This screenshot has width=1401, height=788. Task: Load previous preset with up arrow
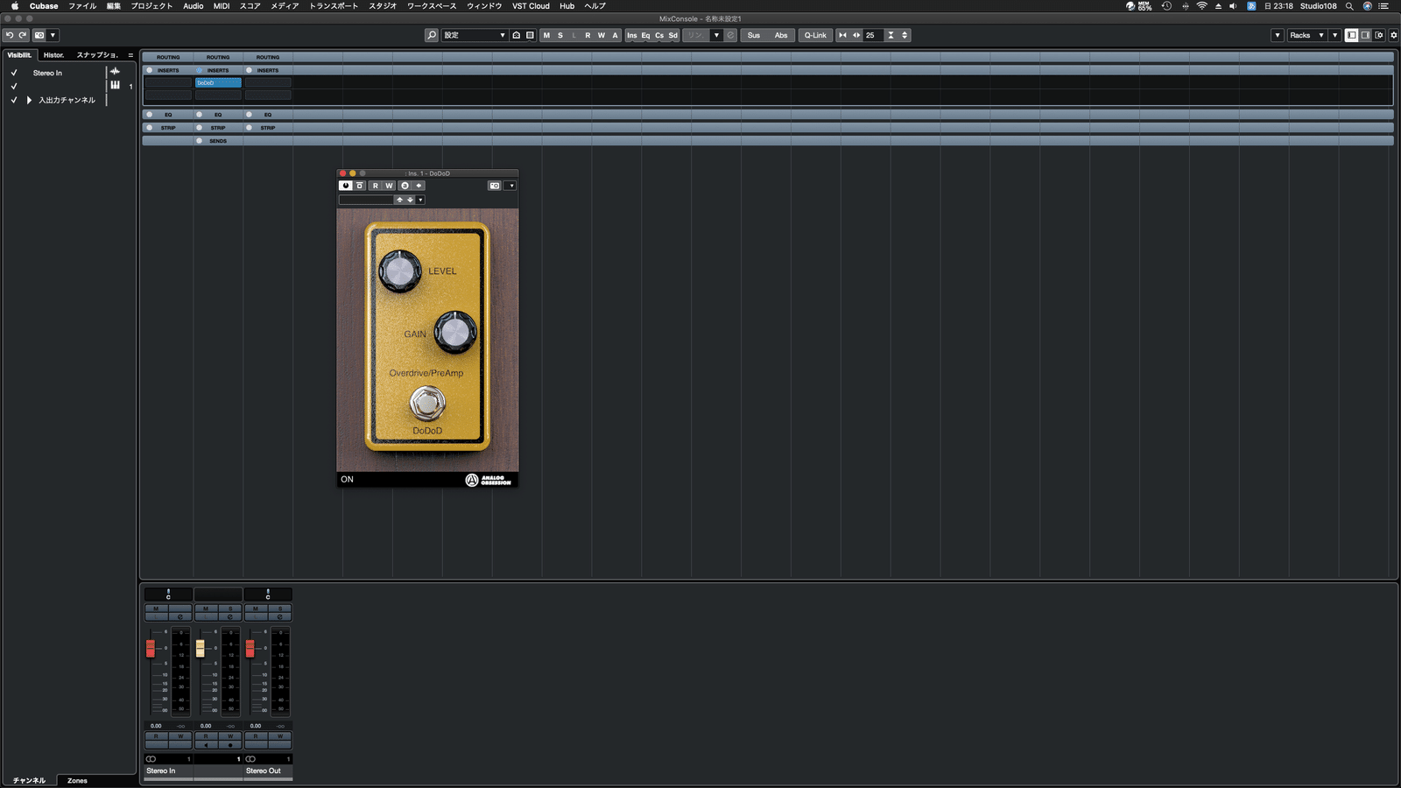400,200
